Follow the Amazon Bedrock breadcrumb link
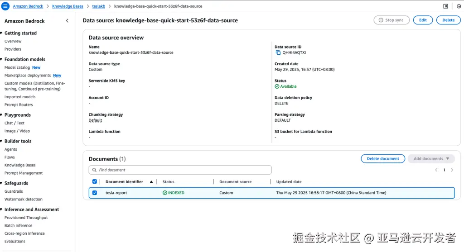Screen dimensions: 464x252 tap(28, 6)
